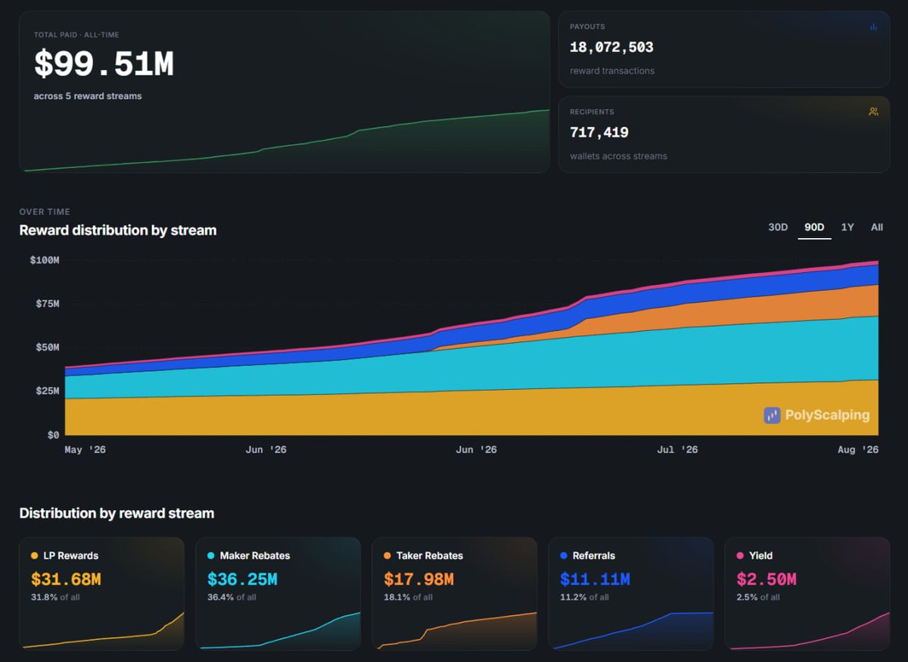Click the $11.11M Referrals amount
Viewport: 908px width, 662px height.
tap(595, 580)
